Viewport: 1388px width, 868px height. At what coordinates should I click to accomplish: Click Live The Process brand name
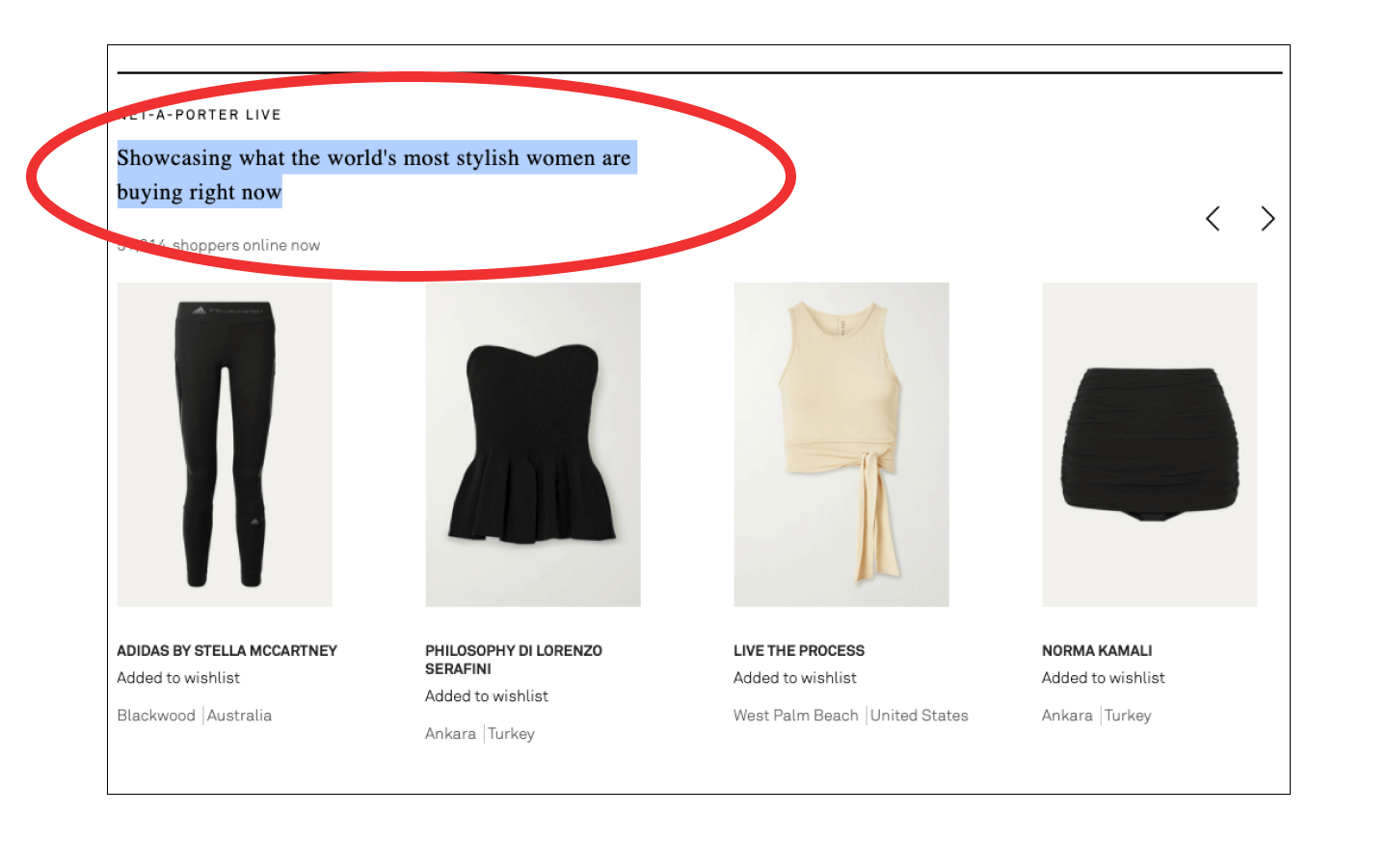click(799, 651)
